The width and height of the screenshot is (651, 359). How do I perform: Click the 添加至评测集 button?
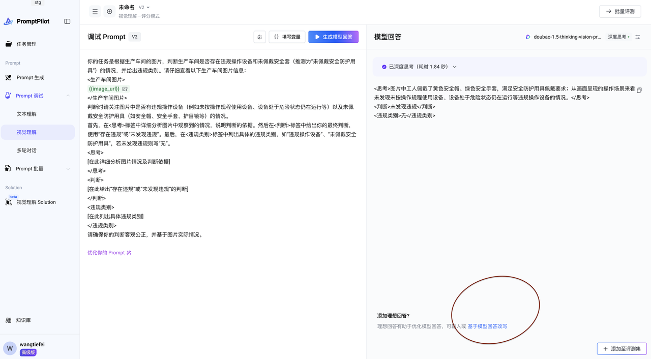[622, 349]
